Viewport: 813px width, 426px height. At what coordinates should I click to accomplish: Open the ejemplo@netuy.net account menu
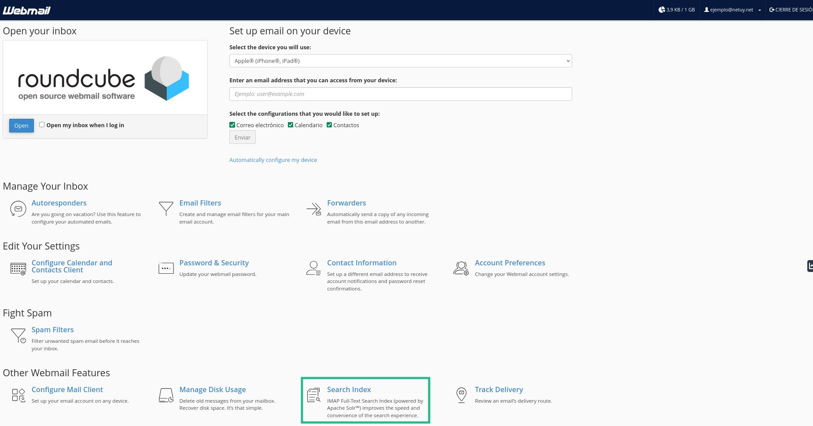pyautogui.click(x=732, y=10)
